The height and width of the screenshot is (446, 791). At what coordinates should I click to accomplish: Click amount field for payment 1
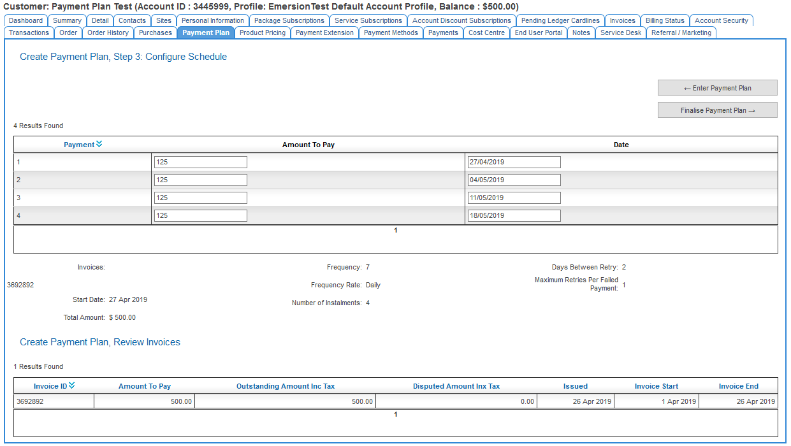(200, 162)
